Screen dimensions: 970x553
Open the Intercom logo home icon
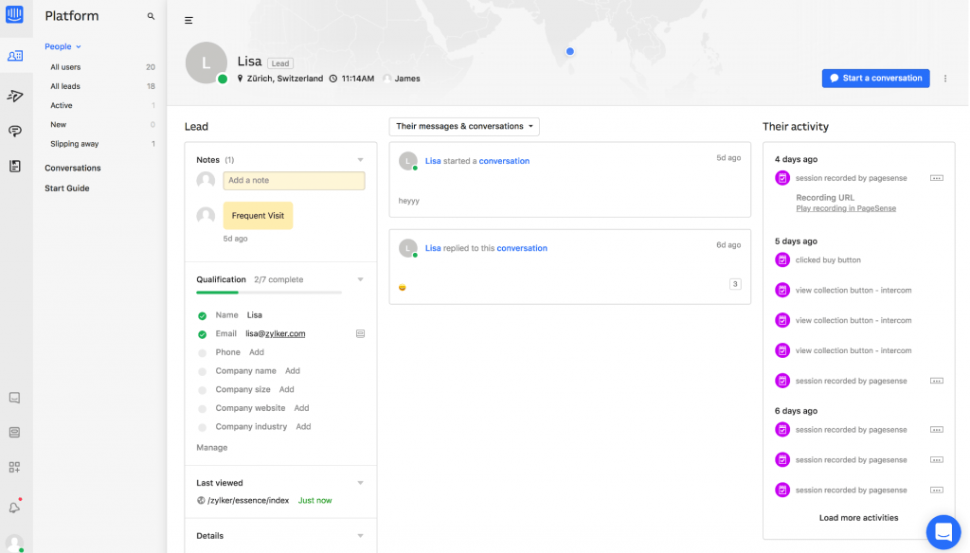[15, 16]
